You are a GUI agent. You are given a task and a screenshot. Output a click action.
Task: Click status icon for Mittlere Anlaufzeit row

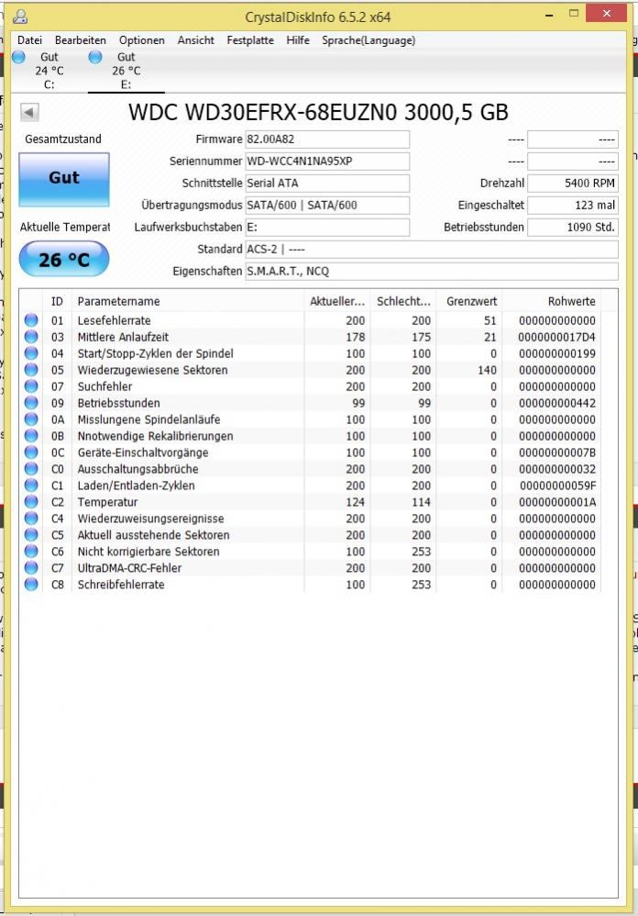click(x=31, y=337)
